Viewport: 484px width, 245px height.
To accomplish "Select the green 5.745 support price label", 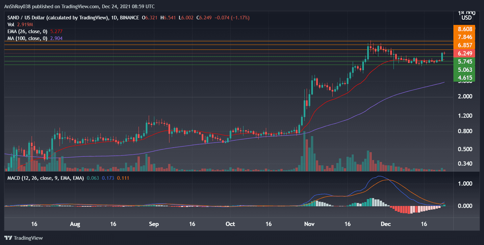I will coord(464,62).
